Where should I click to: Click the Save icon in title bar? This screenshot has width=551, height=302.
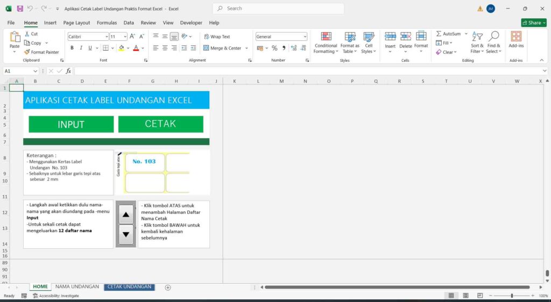click(x=20, y=9)
